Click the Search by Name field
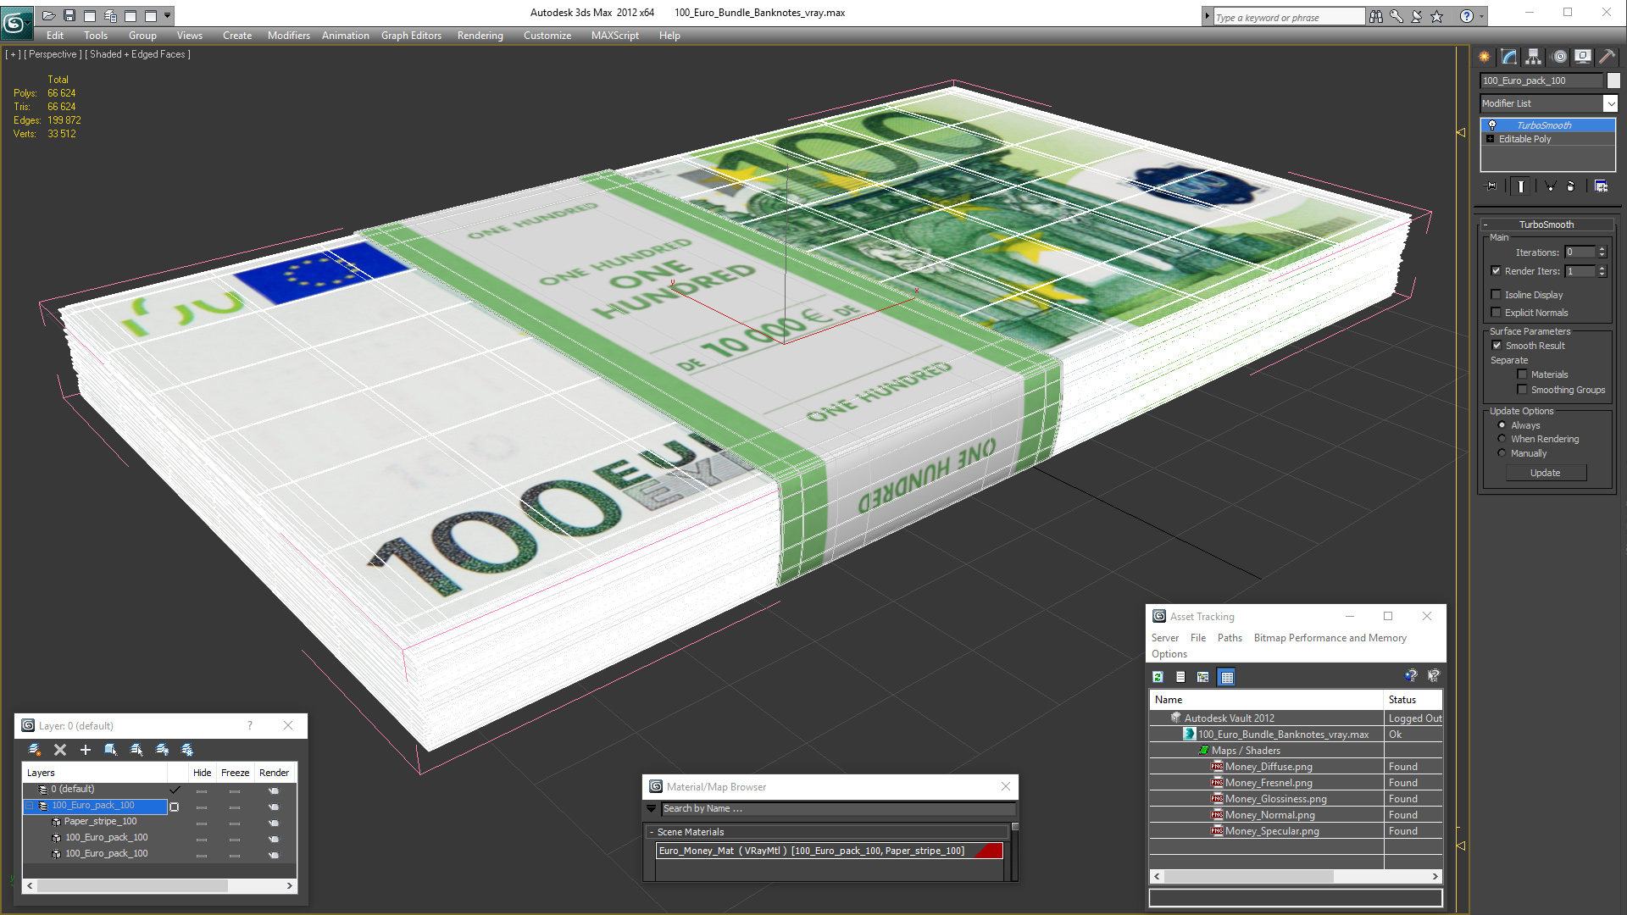The image size is (1627, 915). tap(838, 809)
